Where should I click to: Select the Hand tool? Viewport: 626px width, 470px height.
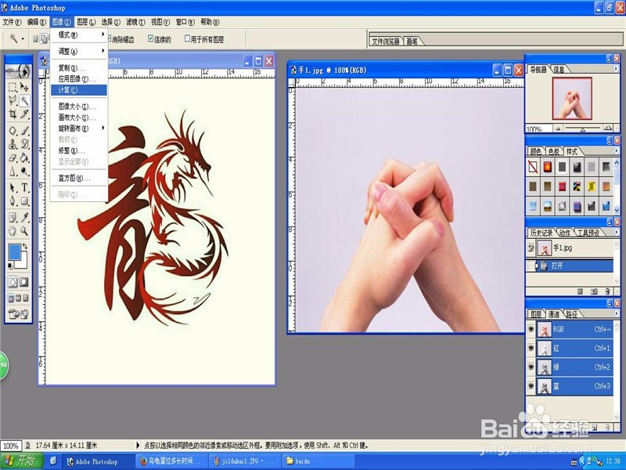click(13, 230)
